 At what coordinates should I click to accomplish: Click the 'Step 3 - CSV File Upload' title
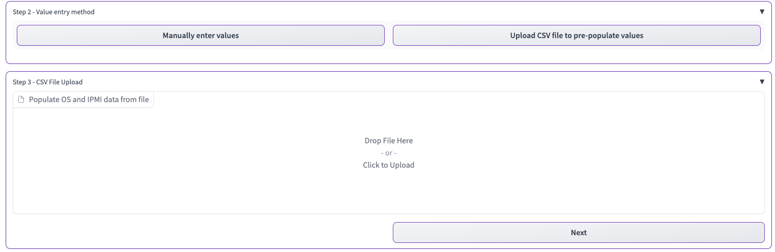click(47, 82)
